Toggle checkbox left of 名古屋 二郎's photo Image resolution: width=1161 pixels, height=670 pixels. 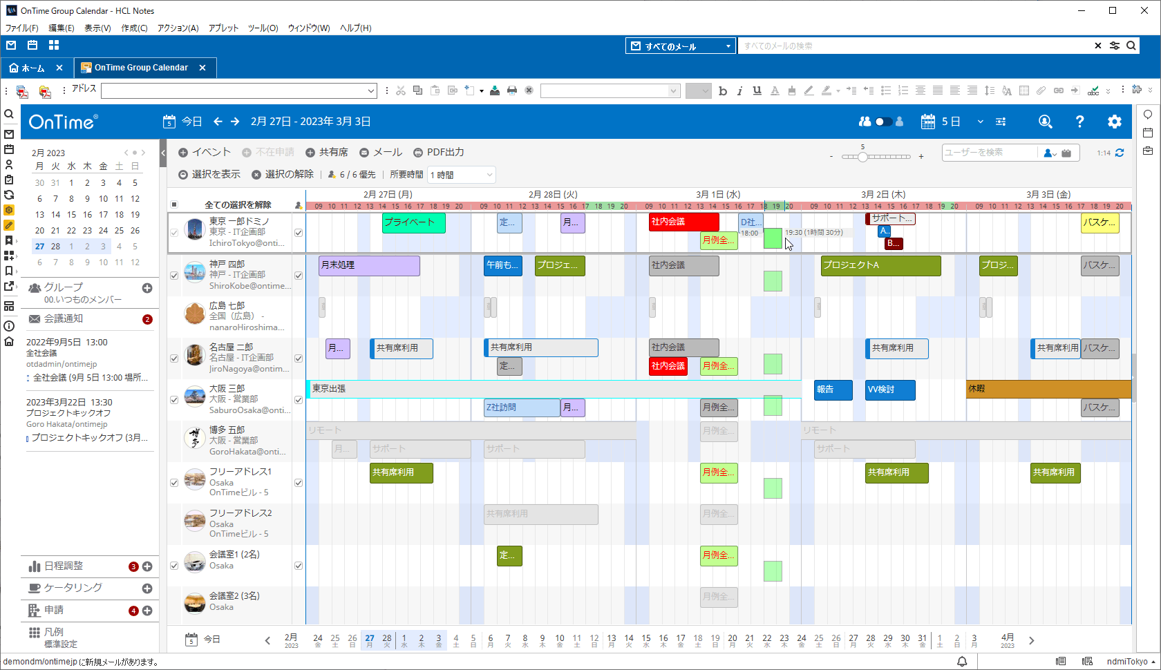pyautogui.click(x=174, y=358)
